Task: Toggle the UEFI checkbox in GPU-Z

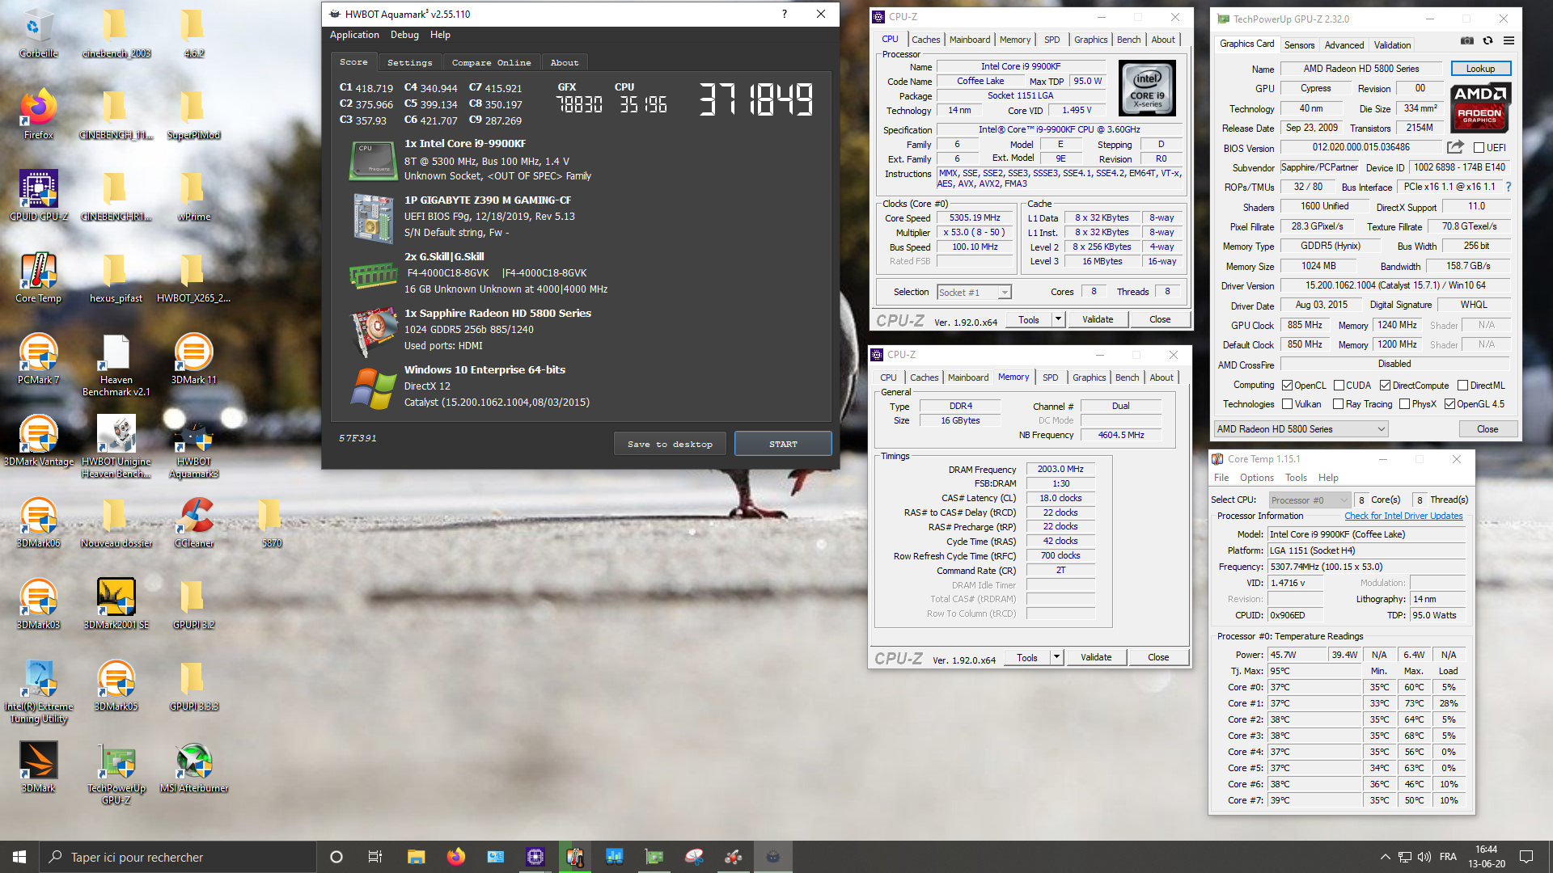Action: [x=1479, y=147]
